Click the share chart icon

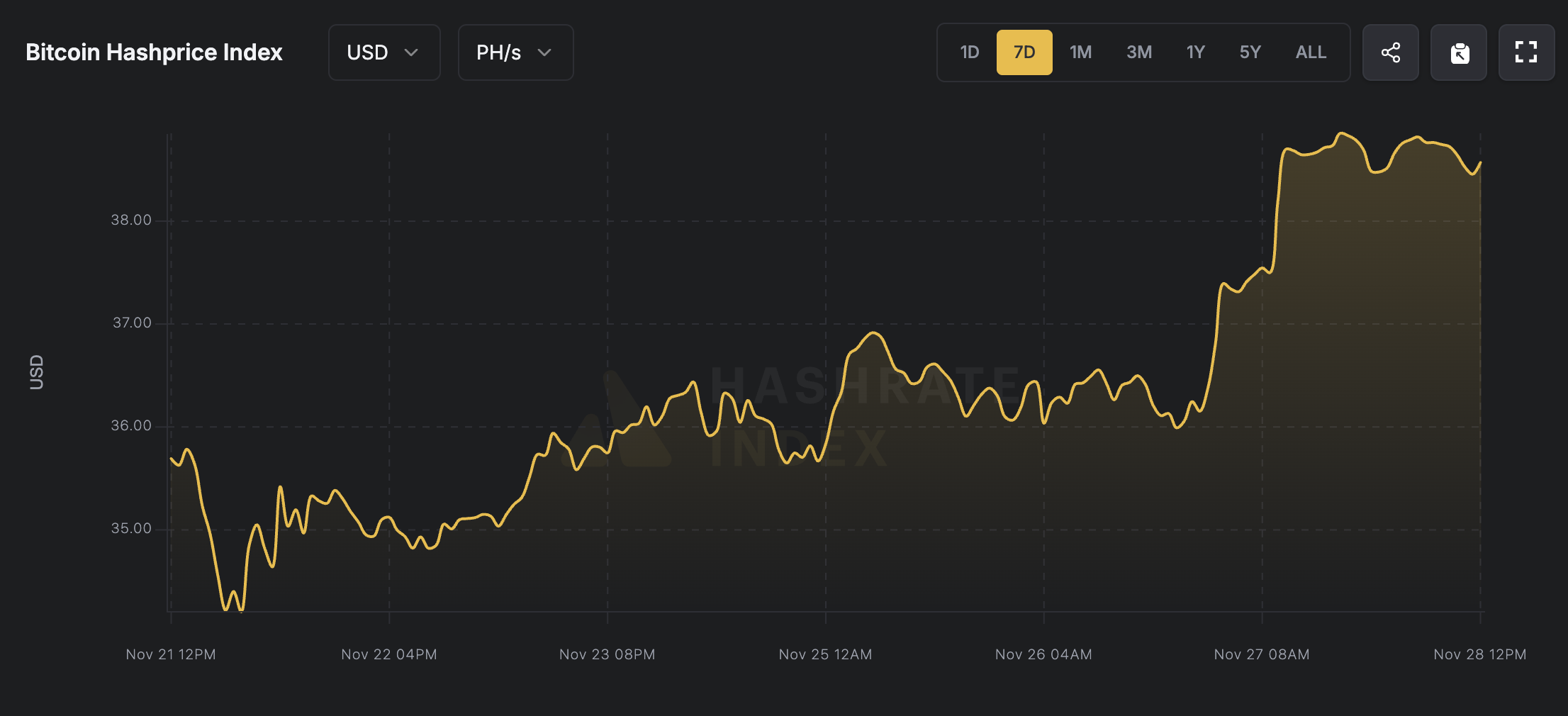tap(1390, 52)
